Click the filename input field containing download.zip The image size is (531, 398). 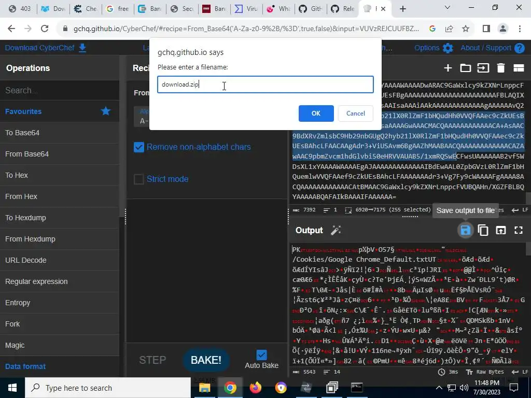[x=265, y=84]
